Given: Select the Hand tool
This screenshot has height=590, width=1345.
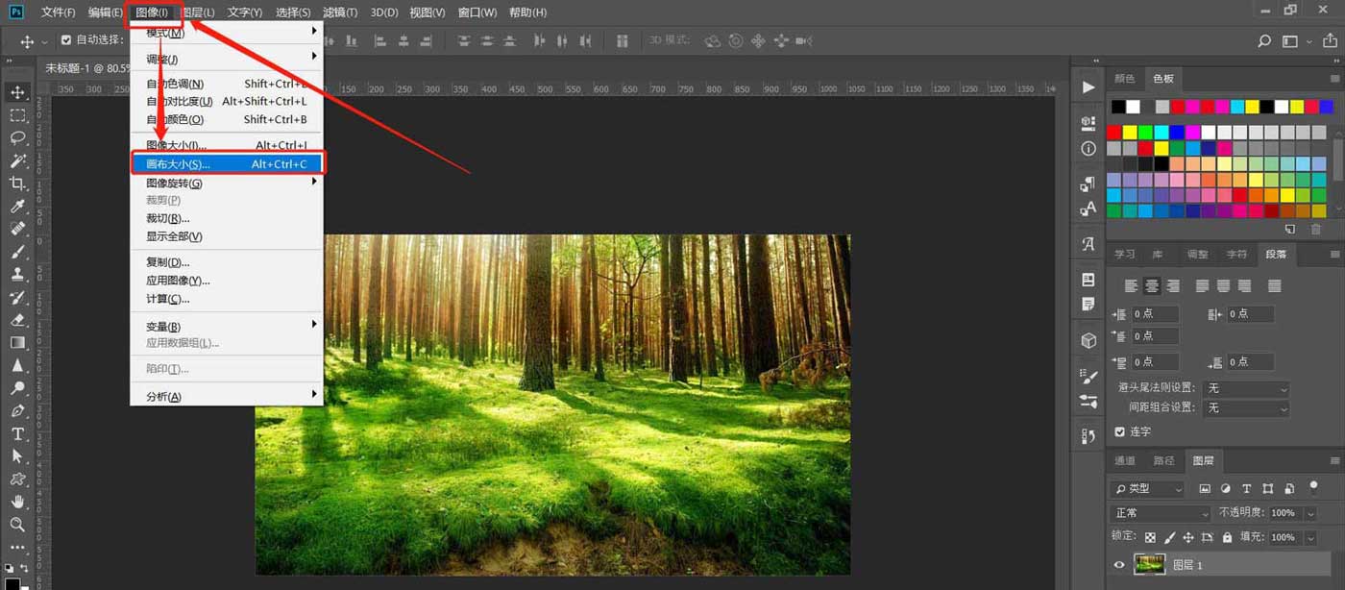Looking at the screenshot, I should click(x=17, y=502).
